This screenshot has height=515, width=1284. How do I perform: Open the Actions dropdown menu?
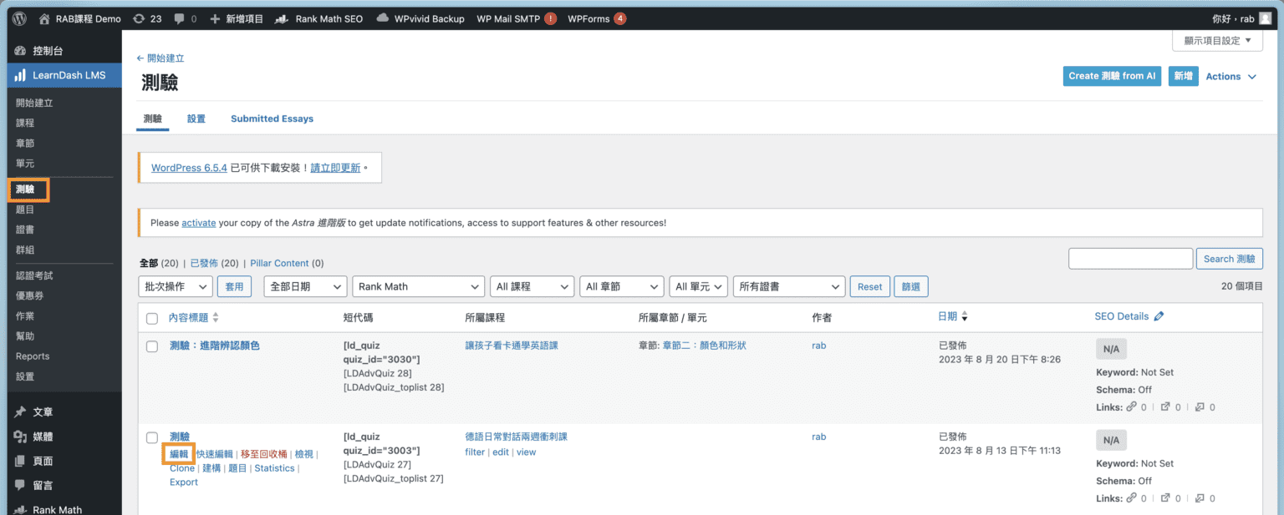[x=1230, y=76]
